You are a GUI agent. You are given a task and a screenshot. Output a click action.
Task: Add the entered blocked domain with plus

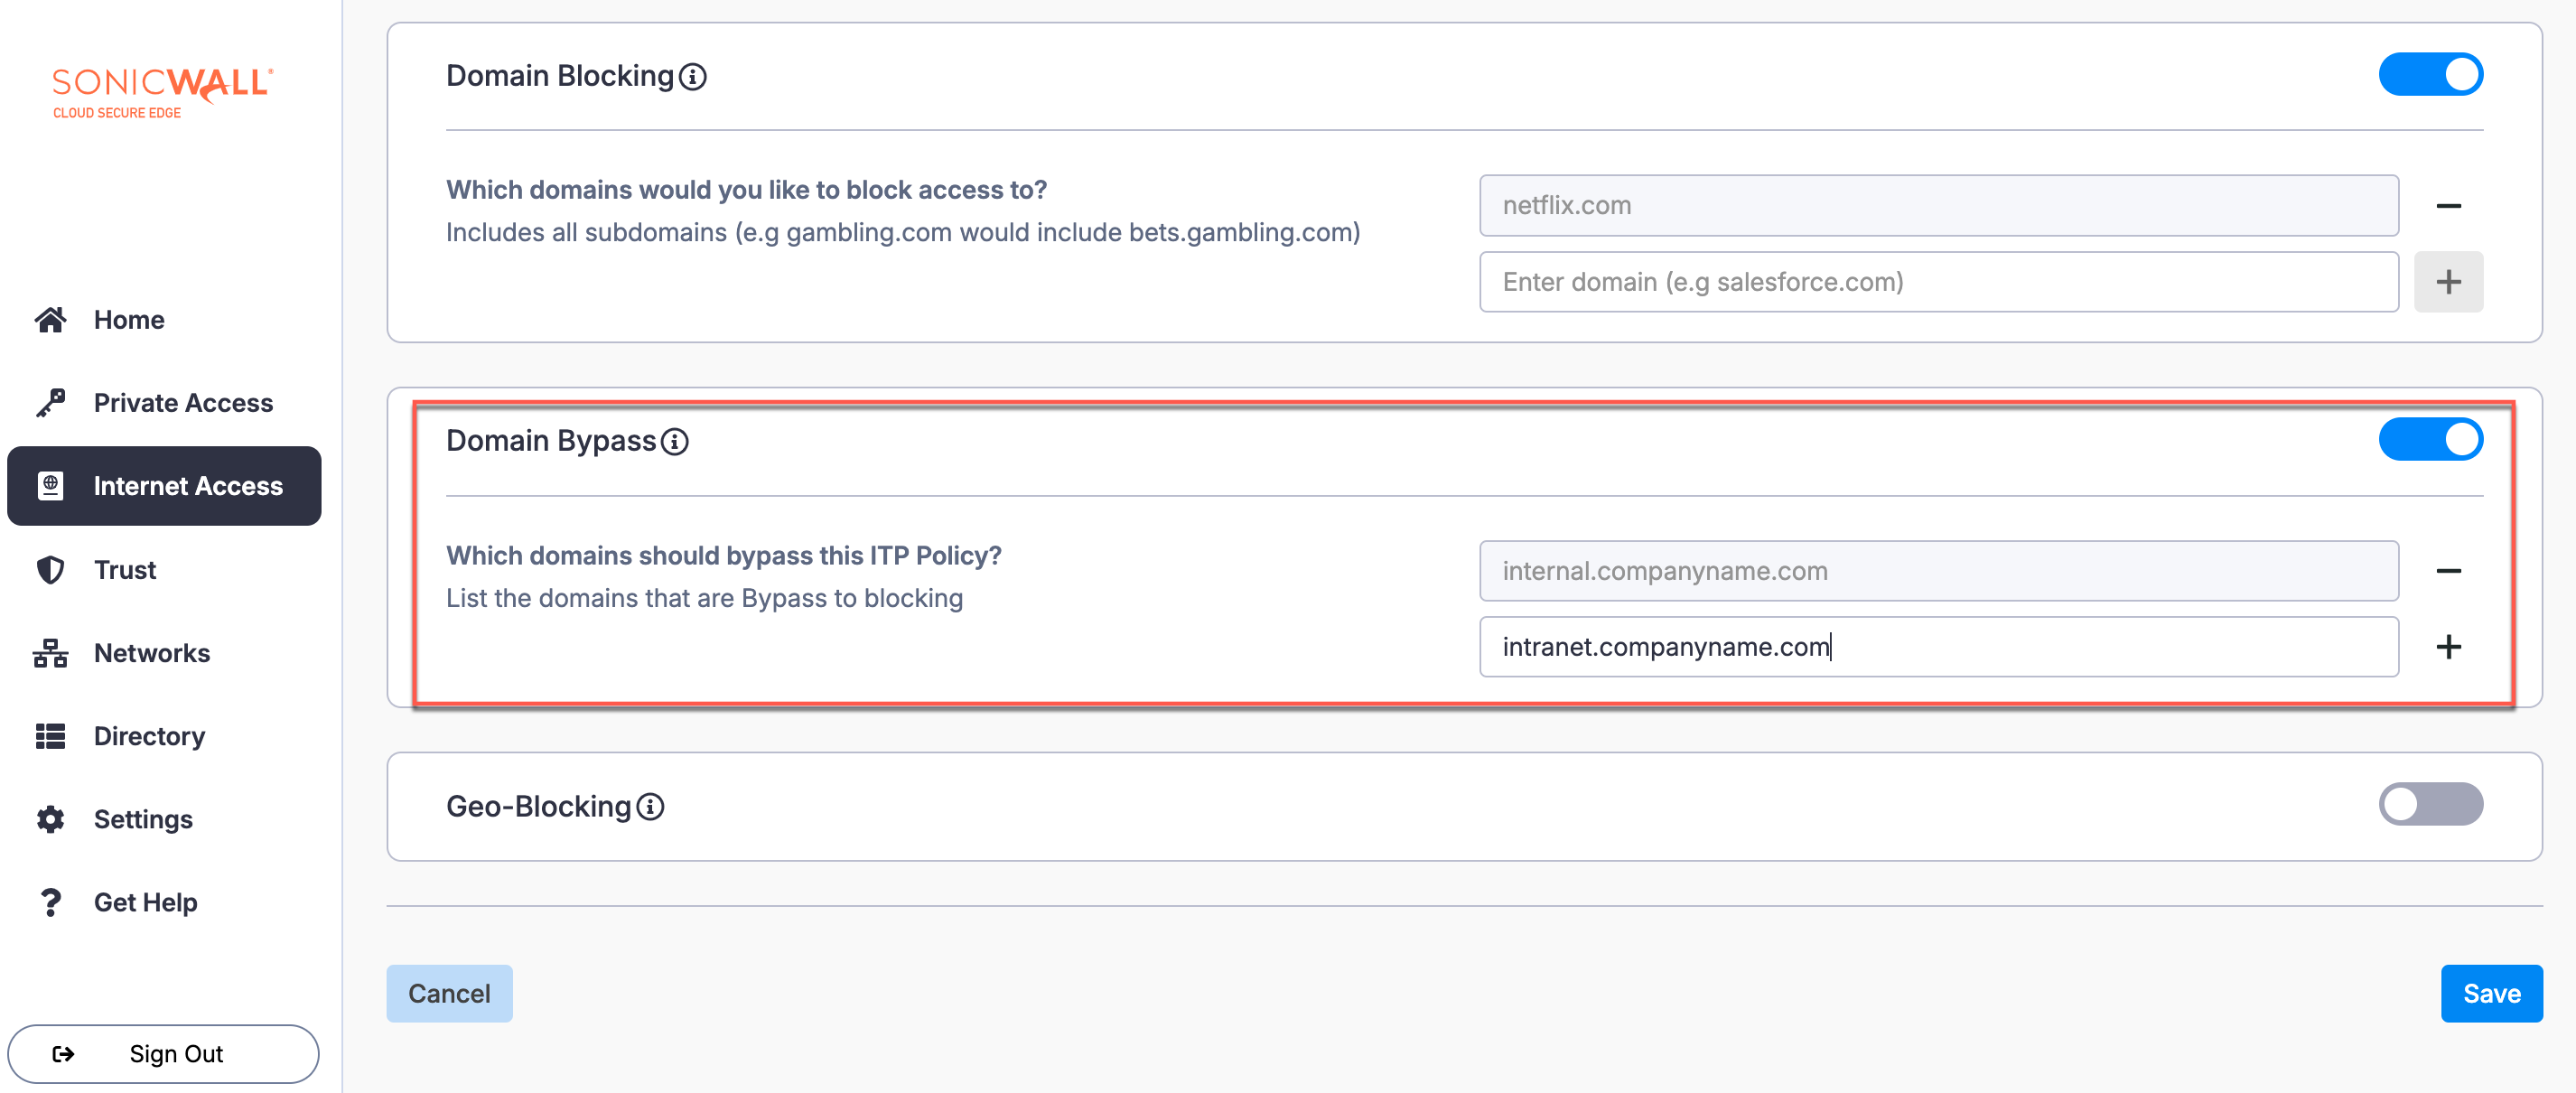2448,282
